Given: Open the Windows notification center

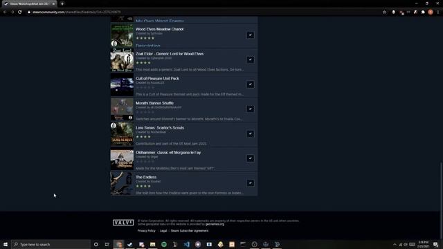Looking at the screenshot, I should tap(435, 244).
